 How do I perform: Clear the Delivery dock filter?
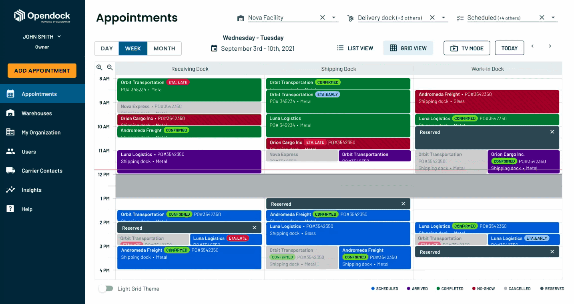pos(432,18)
